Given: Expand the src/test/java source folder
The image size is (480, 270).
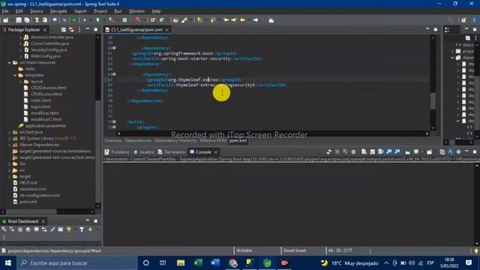Looking at the screenshot, I should tap(10, 132).
